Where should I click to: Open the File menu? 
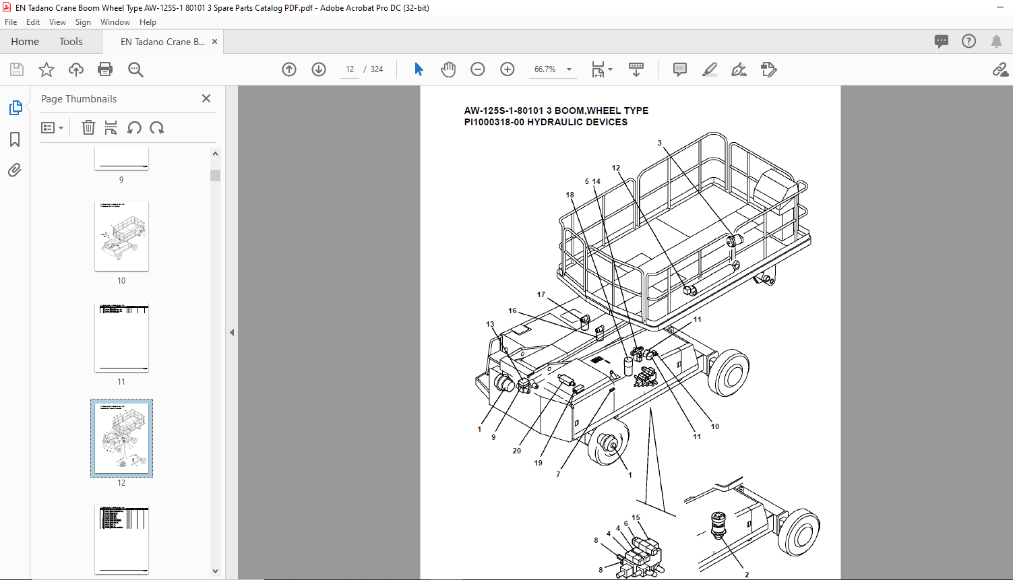pos(11,22)
